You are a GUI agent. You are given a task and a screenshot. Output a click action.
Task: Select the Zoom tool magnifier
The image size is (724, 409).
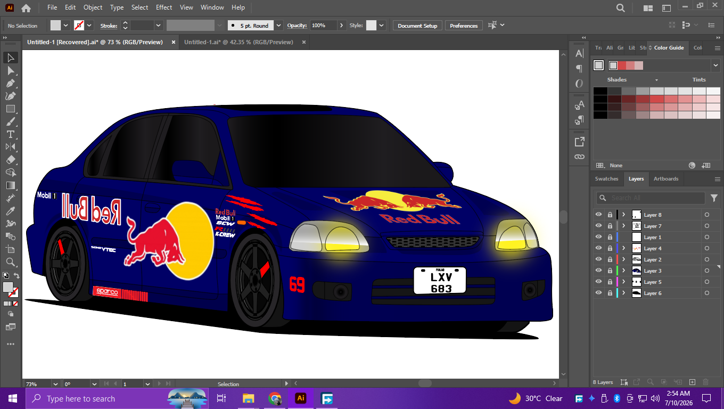click(10, 262)
